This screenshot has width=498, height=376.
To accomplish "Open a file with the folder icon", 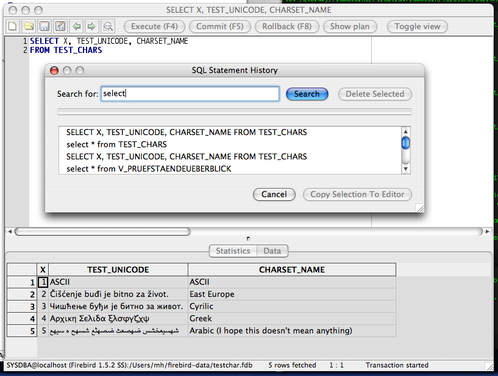I will (28, 26).
